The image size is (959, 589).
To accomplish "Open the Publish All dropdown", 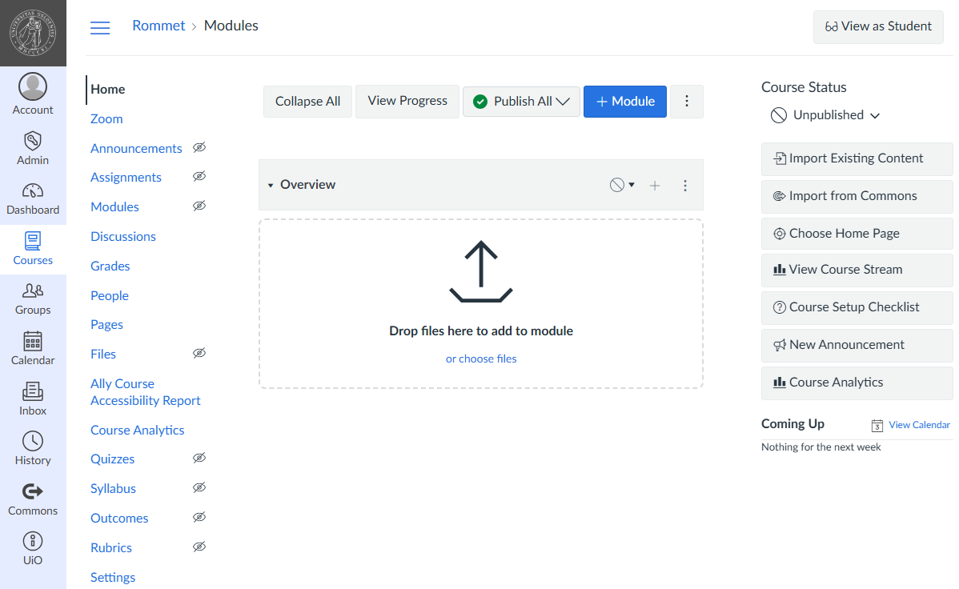I will [x=521, y=102].
